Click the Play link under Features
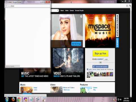This screenshot has height=102, width=136. (94, 90)
